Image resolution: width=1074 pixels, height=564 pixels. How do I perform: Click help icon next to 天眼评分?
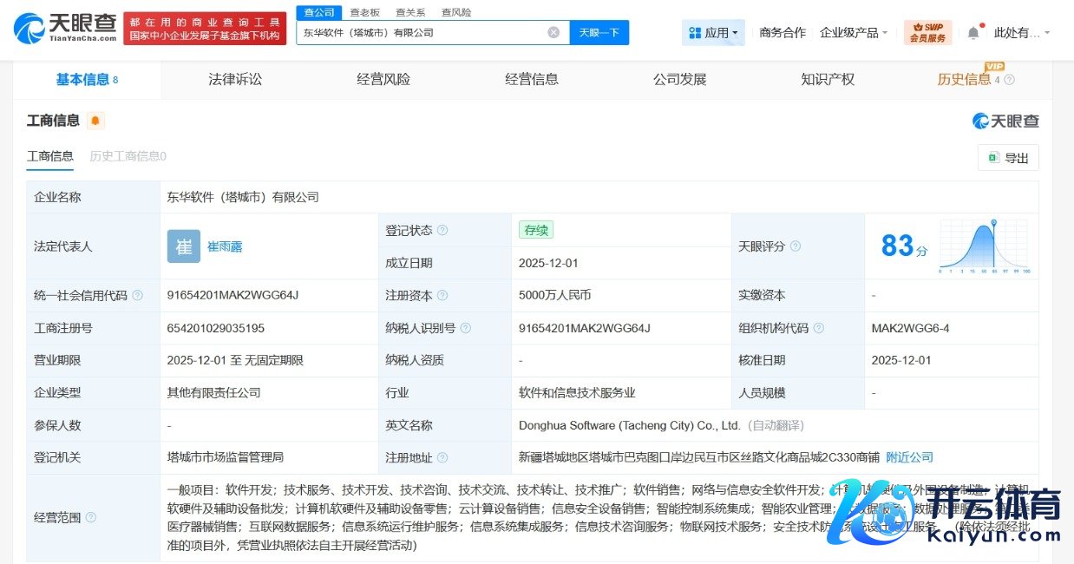coord(796,246)
